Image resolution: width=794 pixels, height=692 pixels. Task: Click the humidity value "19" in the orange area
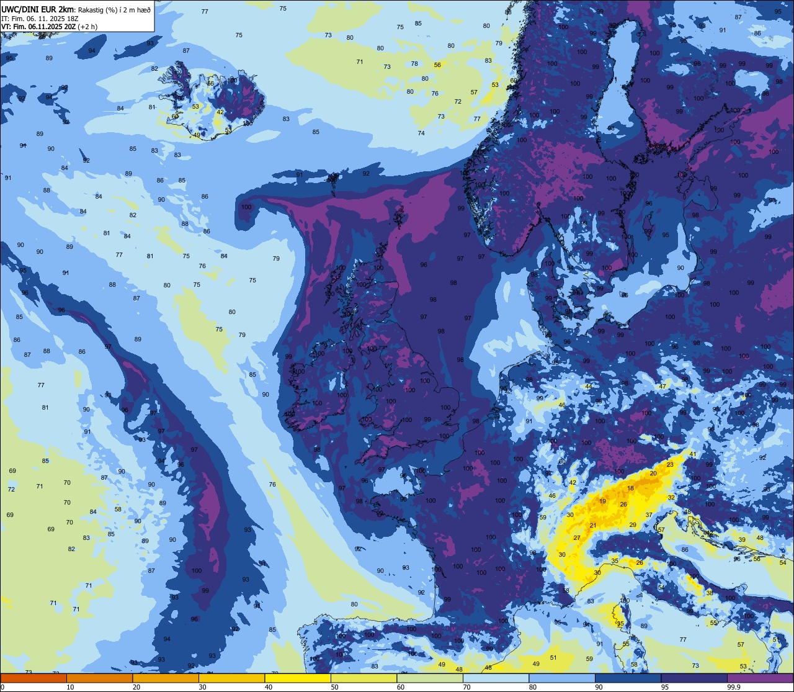pyautogui.click(x=603, y=501)
